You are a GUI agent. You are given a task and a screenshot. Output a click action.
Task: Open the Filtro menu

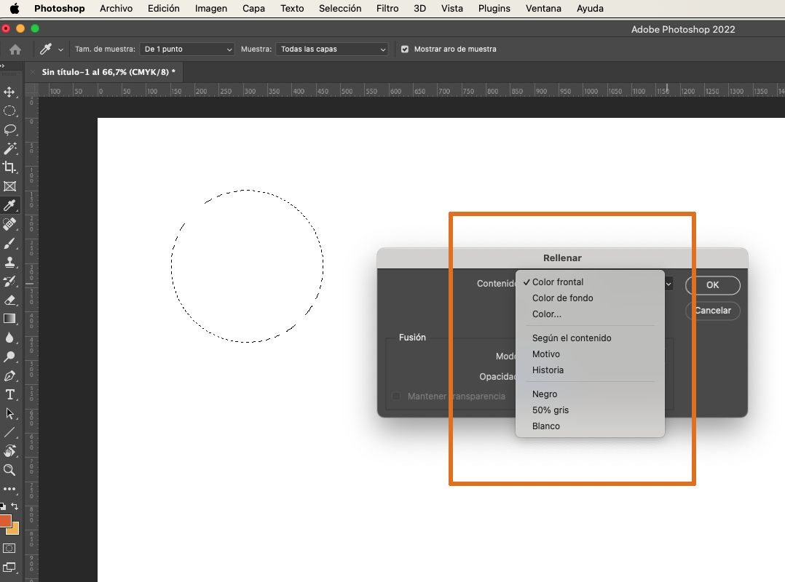[x=387, y=9]
